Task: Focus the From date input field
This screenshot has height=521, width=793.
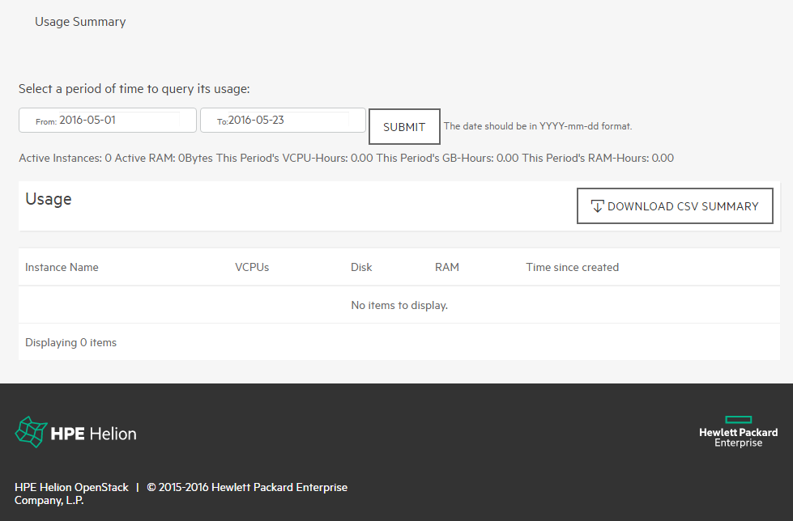Action: pos(108,121)
